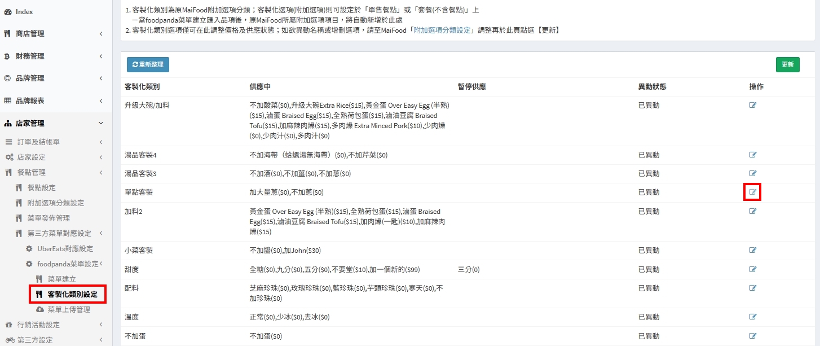Expand 品牌報表 menu in sidebar
The width and height of the screenshot is (820, 346).
point(52,101)
